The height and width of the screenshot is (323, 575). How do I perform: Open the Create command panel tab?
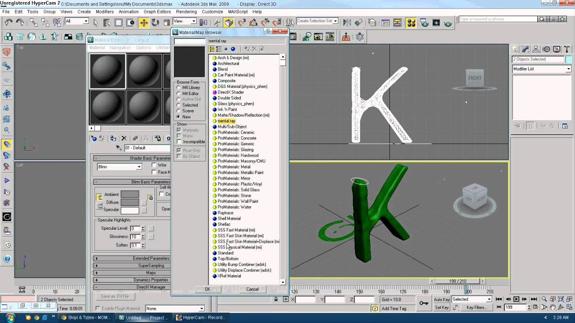coord(515,49)
